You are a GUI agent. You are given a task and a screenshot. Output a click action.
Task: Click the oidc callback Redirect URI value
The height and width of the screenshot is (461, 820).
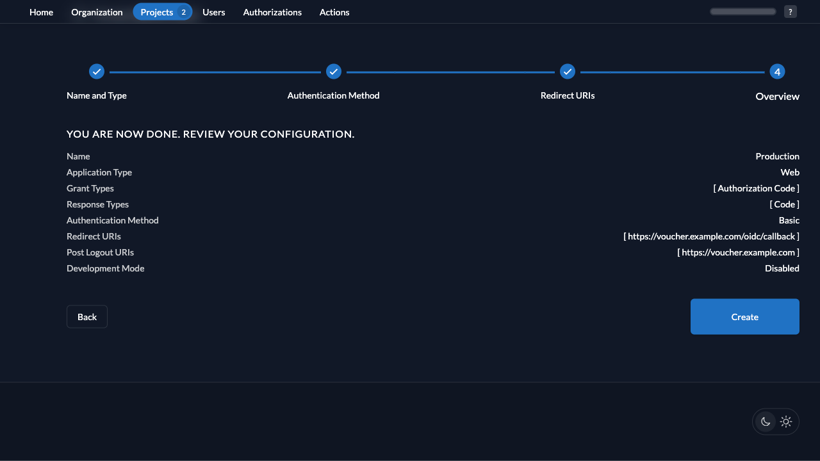[711, 236]
